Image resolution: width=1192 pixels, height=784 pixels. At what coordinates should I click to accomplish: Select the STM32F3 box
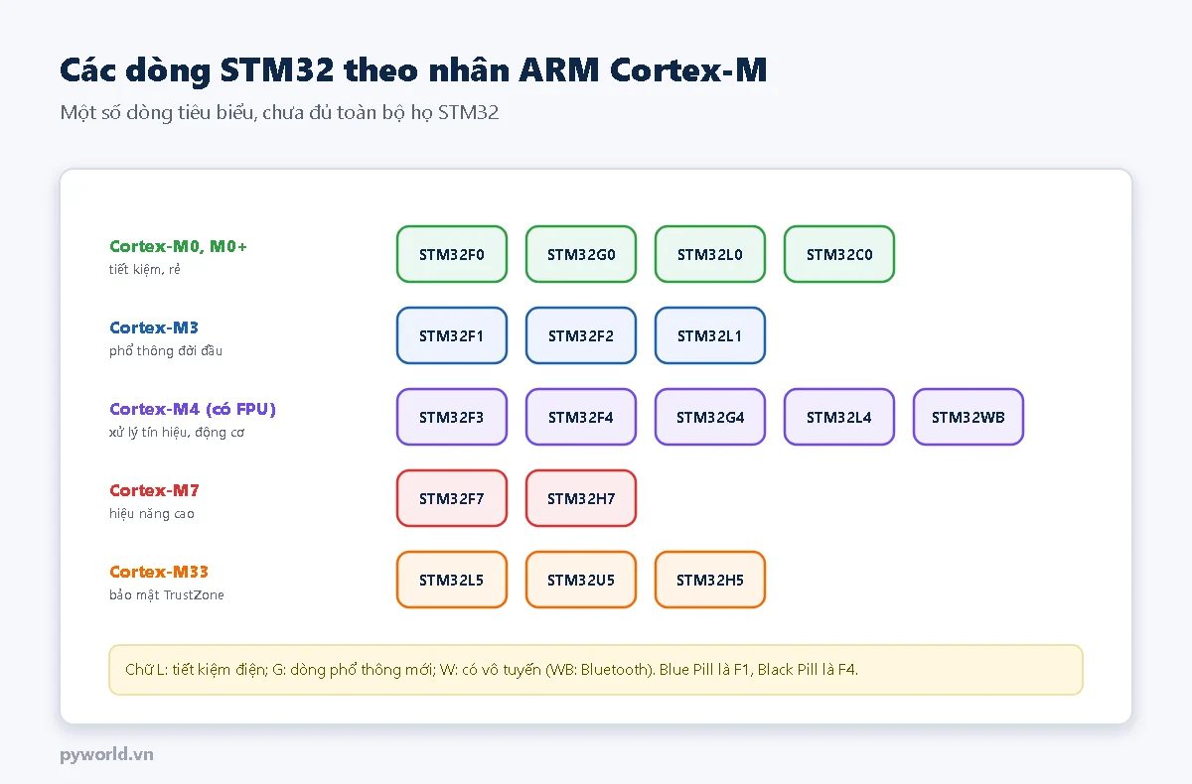click(x=452, y=417)
